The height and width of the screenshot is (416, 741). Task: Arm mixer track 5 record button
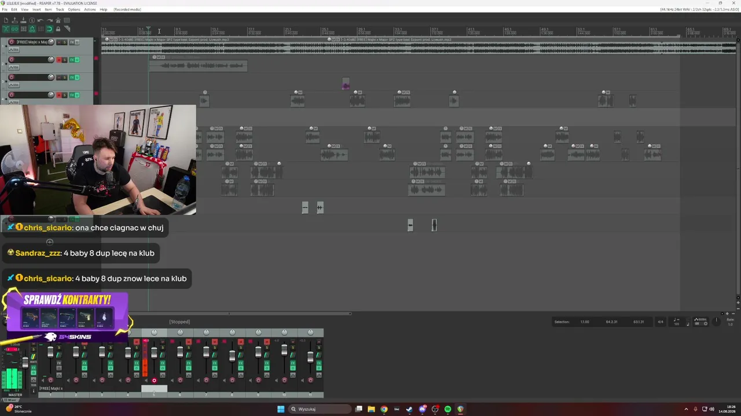click(x=154, y=380)
